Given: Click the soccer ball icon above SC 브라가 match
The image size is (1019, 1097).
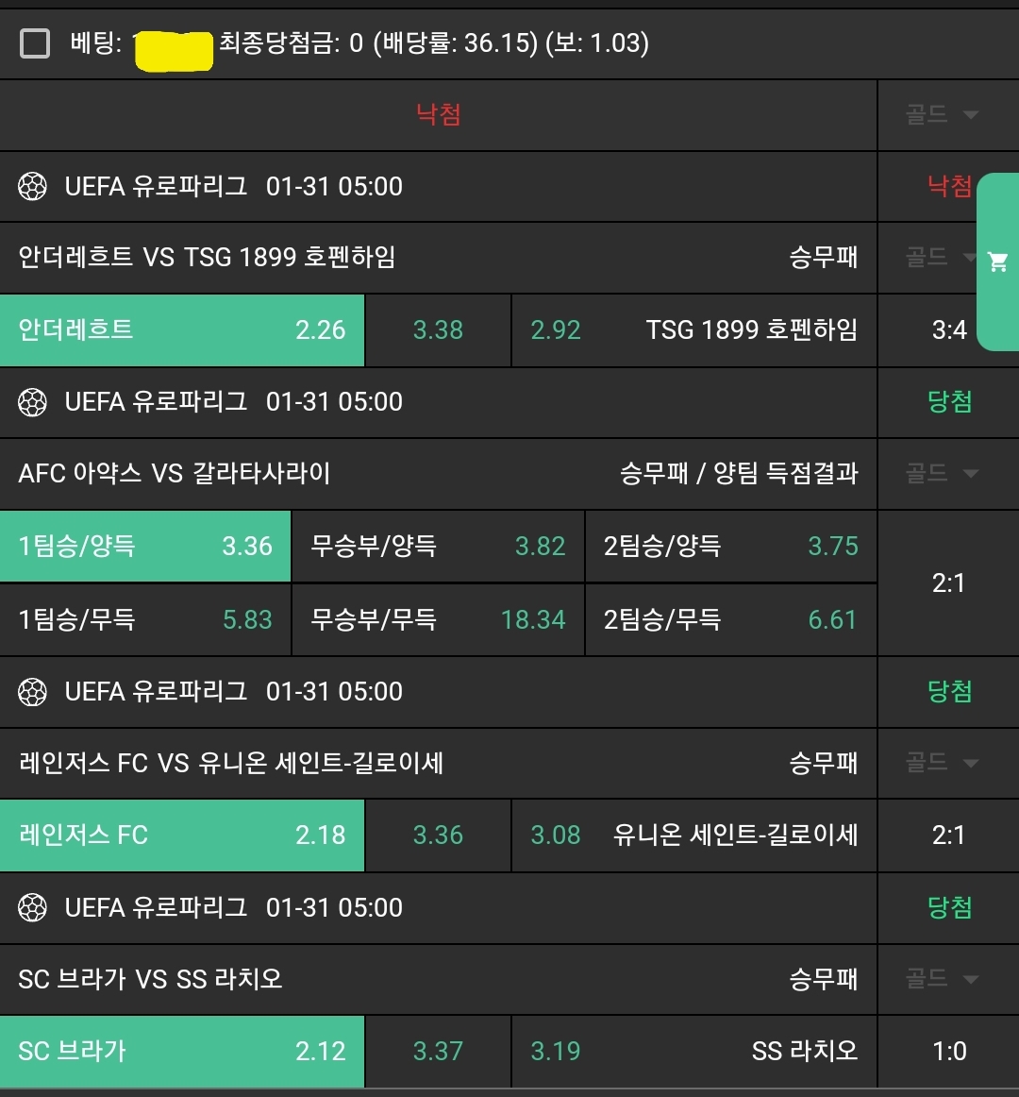Looking at the screenshot, I should [33, 908].
